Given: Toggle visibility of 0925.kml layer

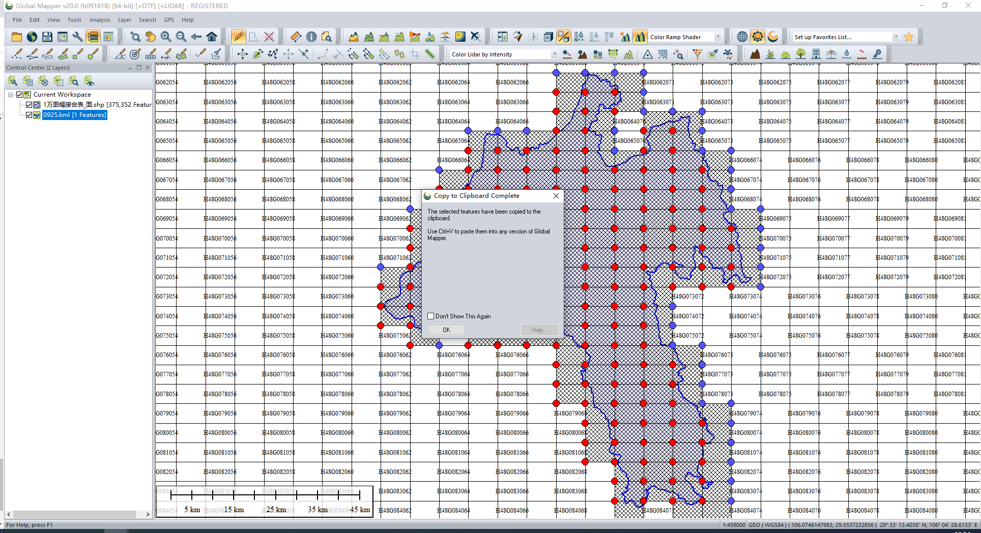Looking at the screenshot, I should click(29, 115).
